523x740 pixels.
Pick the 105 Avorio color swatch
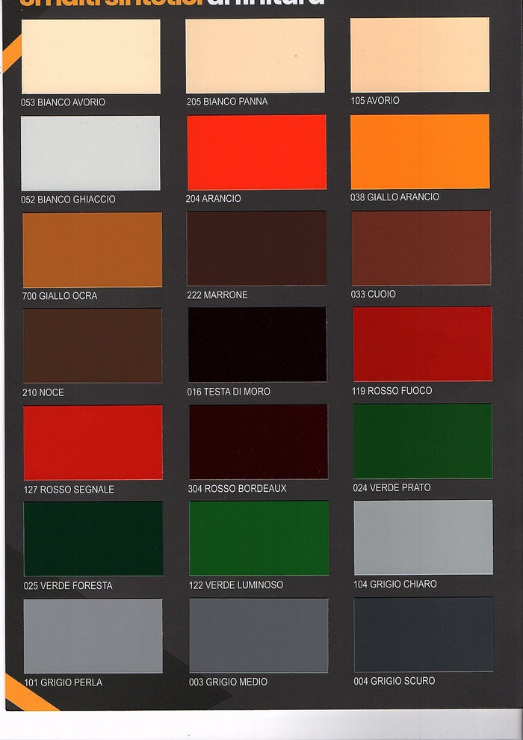pyautogui.click(x=419, y=55)
